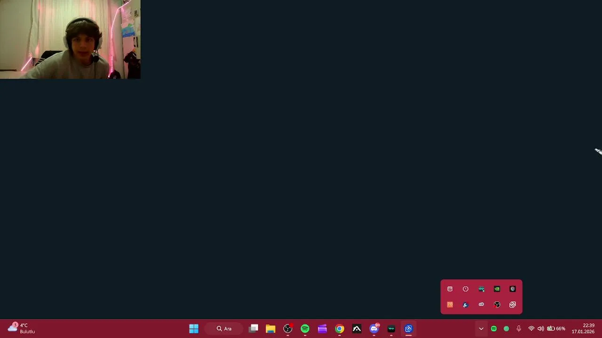Collapse the hidden icons tray chevron
602x338 pixels.
[481, 329]
